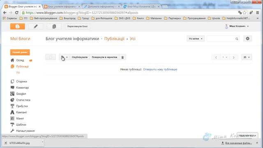Show more bookmarks with chevron

point(258,18)
